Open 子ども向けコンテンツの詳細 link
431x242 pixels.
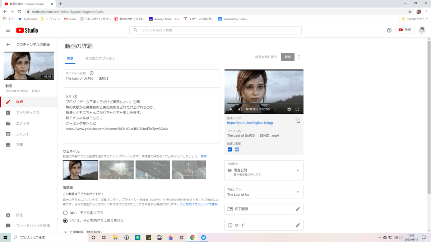point(198,204)
